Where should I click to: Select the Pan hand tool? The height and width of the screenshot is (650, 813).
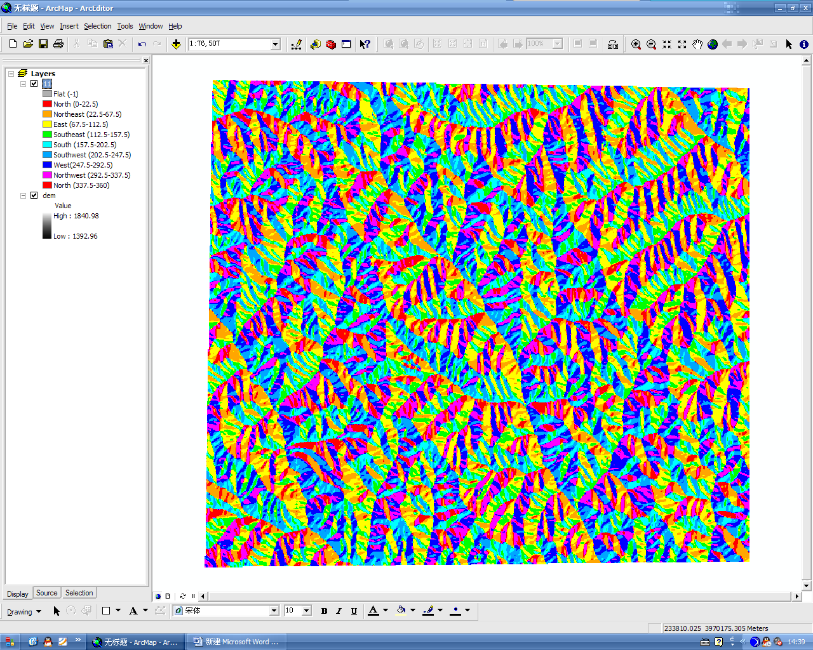[x=697, y=44]
